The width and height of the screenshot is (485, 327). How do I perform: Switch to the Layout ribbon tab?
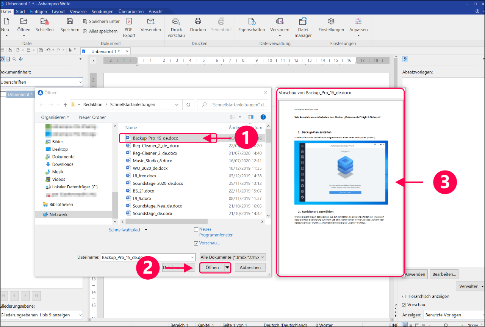[x=58, y=12]
